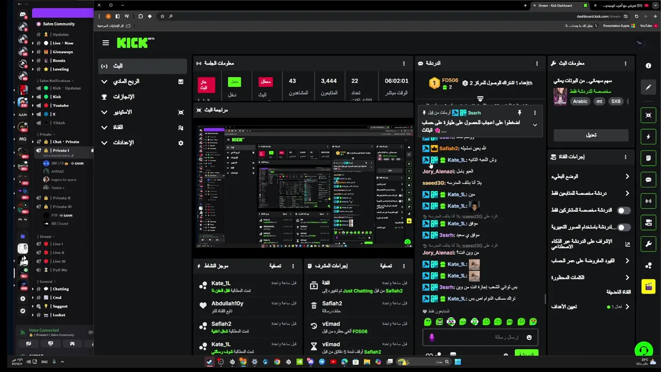
Task: Join Discord Private II voice channel
Action: pos(61,198)
